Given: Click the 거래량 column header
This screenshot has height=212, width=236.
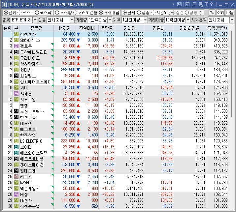Looking at the screenshot, I should coord(130,28).
